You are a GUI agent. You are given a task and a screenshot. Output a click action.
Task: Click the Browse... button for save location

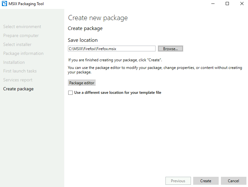click(x=170, y=49)
